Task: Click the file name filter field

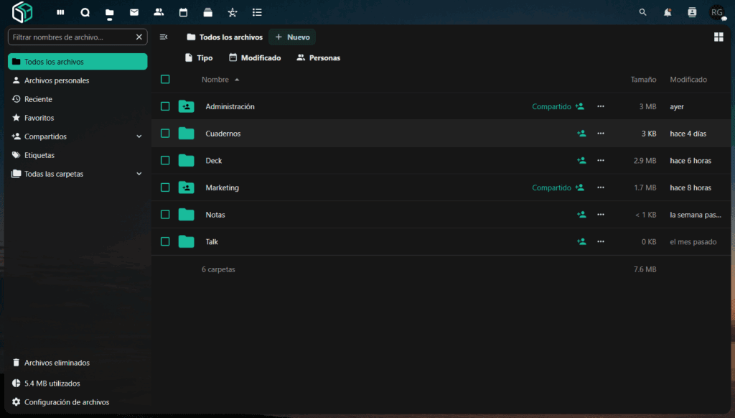Action: (x=72, y=37)
